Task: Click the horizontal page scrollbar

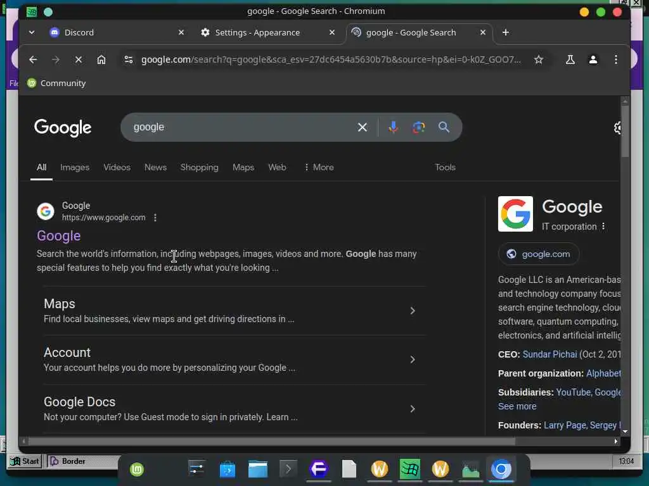Action: (271, 441)
